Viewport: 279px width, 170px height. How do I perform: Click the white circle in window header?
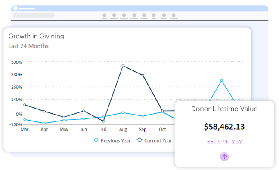(x=15, y=8)
